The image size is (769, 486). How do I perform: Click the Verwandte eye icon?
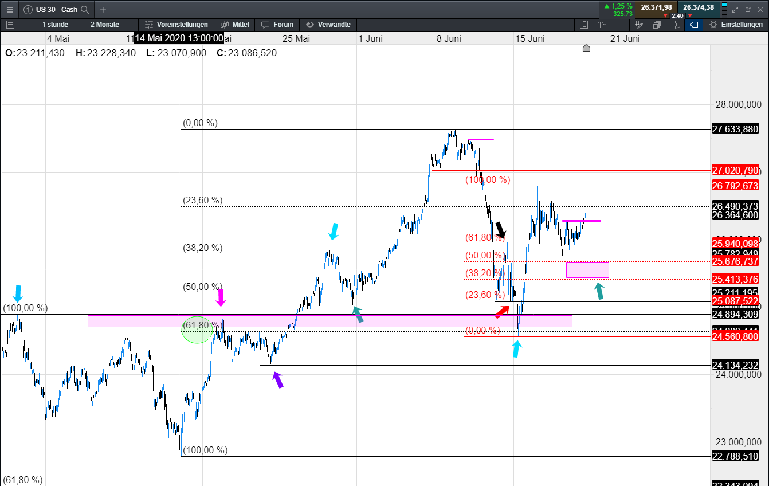point(310,25)
